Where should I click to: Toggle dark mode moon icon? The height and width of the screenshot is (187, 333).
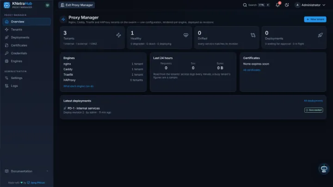coord(287,5)
